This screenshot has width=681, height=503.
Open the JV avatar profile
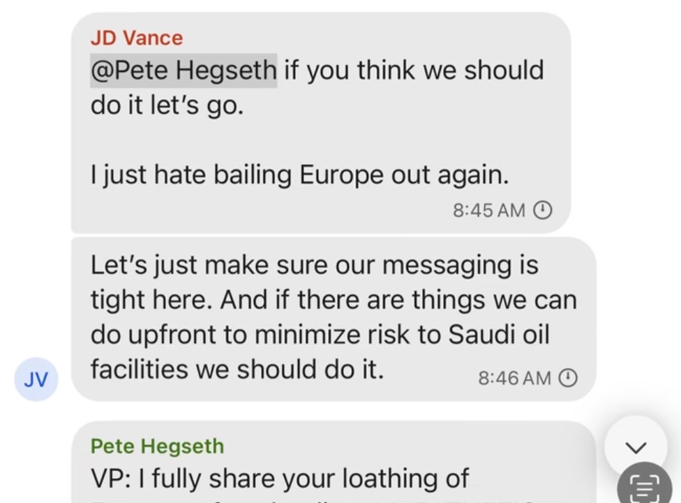[36, 379]
